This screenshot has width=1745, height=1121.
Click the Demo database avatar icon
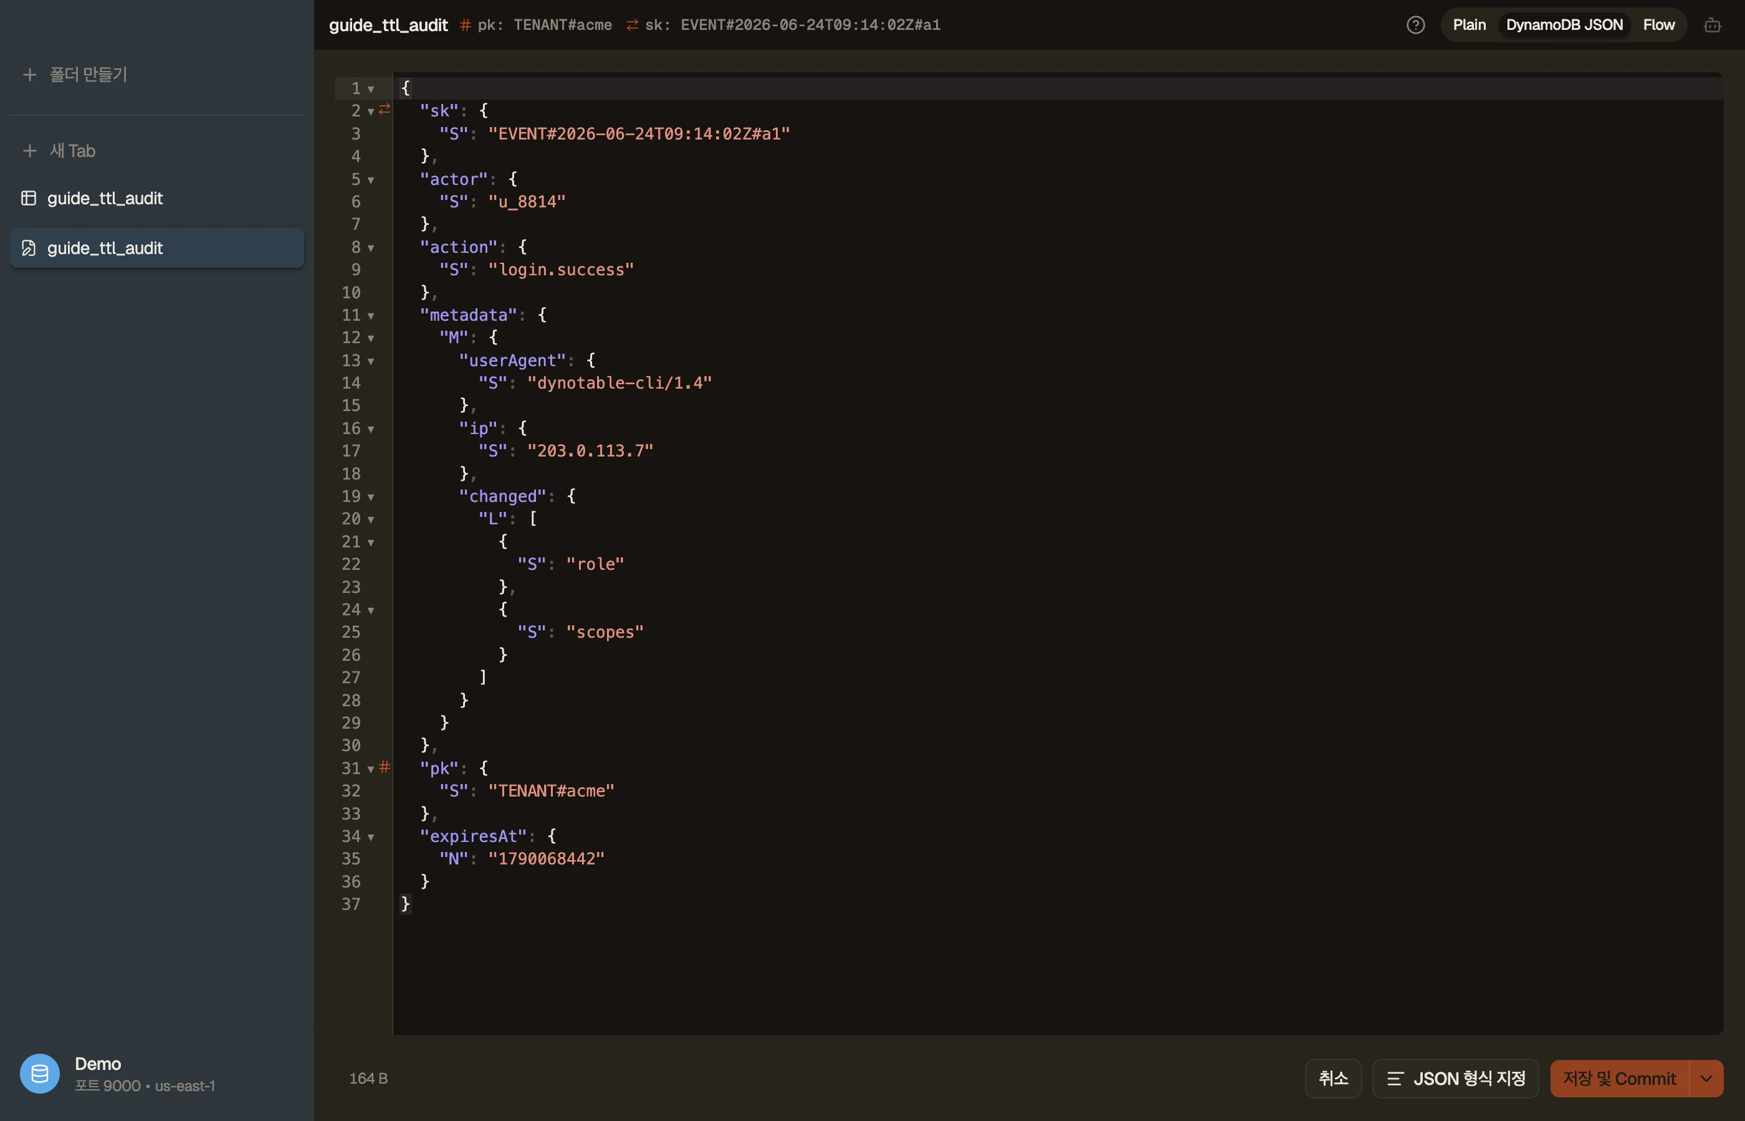pyautogui.click(x=40, y=1073)
